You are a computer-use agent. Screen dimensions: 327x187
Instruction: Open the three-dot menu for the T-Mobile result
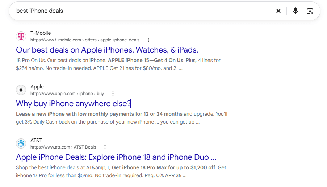[x=148, y=40]
